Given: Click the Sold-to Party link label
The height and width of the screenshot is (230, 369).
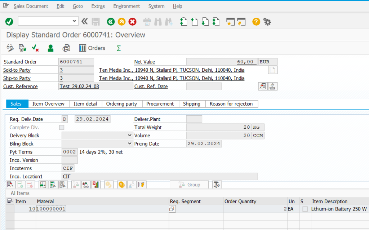Looking at the screenshot, I should pyautogui.click(x=17, y=70).
